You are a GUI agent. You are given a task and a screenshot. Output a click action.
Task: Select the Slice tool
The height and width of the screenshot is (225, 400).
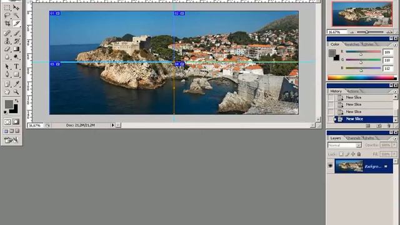(x=16, y=24)
